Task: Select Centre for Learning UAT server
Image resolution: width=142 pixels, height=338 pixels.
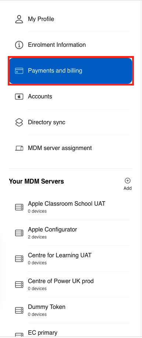Action: 70,259
